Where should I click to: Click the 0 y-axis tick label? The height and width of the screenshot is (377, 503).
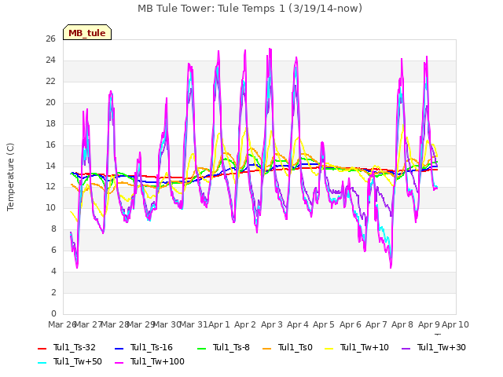(x=53, y=314)
